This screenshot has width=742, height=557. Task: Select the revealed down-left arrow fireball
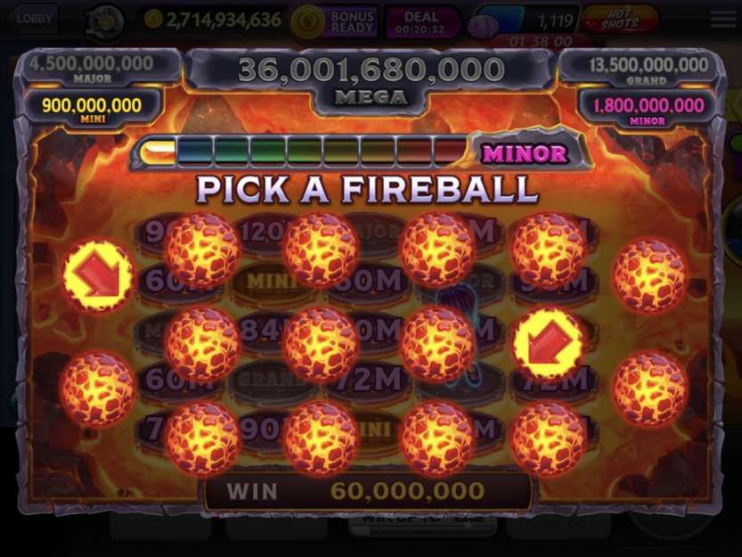(x=548, y=342)
